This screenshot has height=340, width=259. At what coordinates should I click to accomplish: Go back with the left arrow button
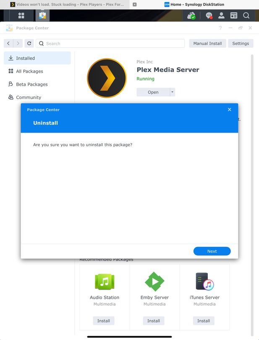pos(8,43)
